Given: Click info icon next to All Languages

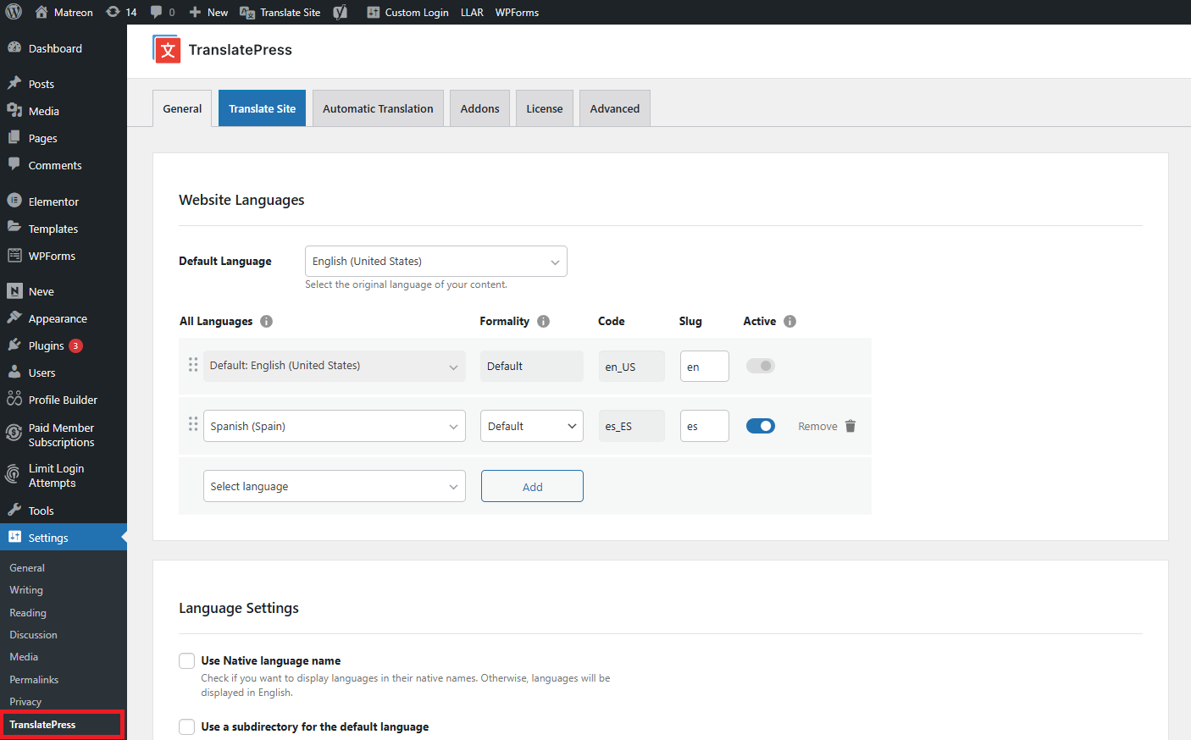Looking at the screenshot, I should [x=266, y=321].
